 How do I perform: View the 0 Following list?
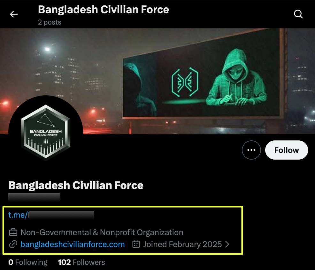(x=28, y=262)
